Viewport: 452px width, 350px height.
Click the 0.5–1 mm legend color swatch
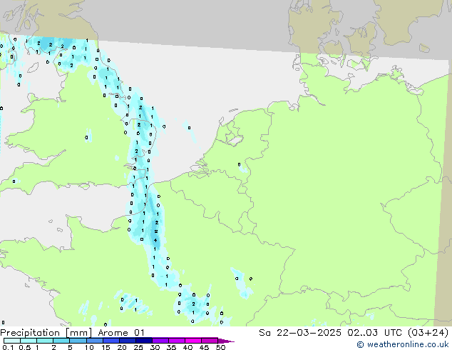pyautogui.click(x=29, y=341)
